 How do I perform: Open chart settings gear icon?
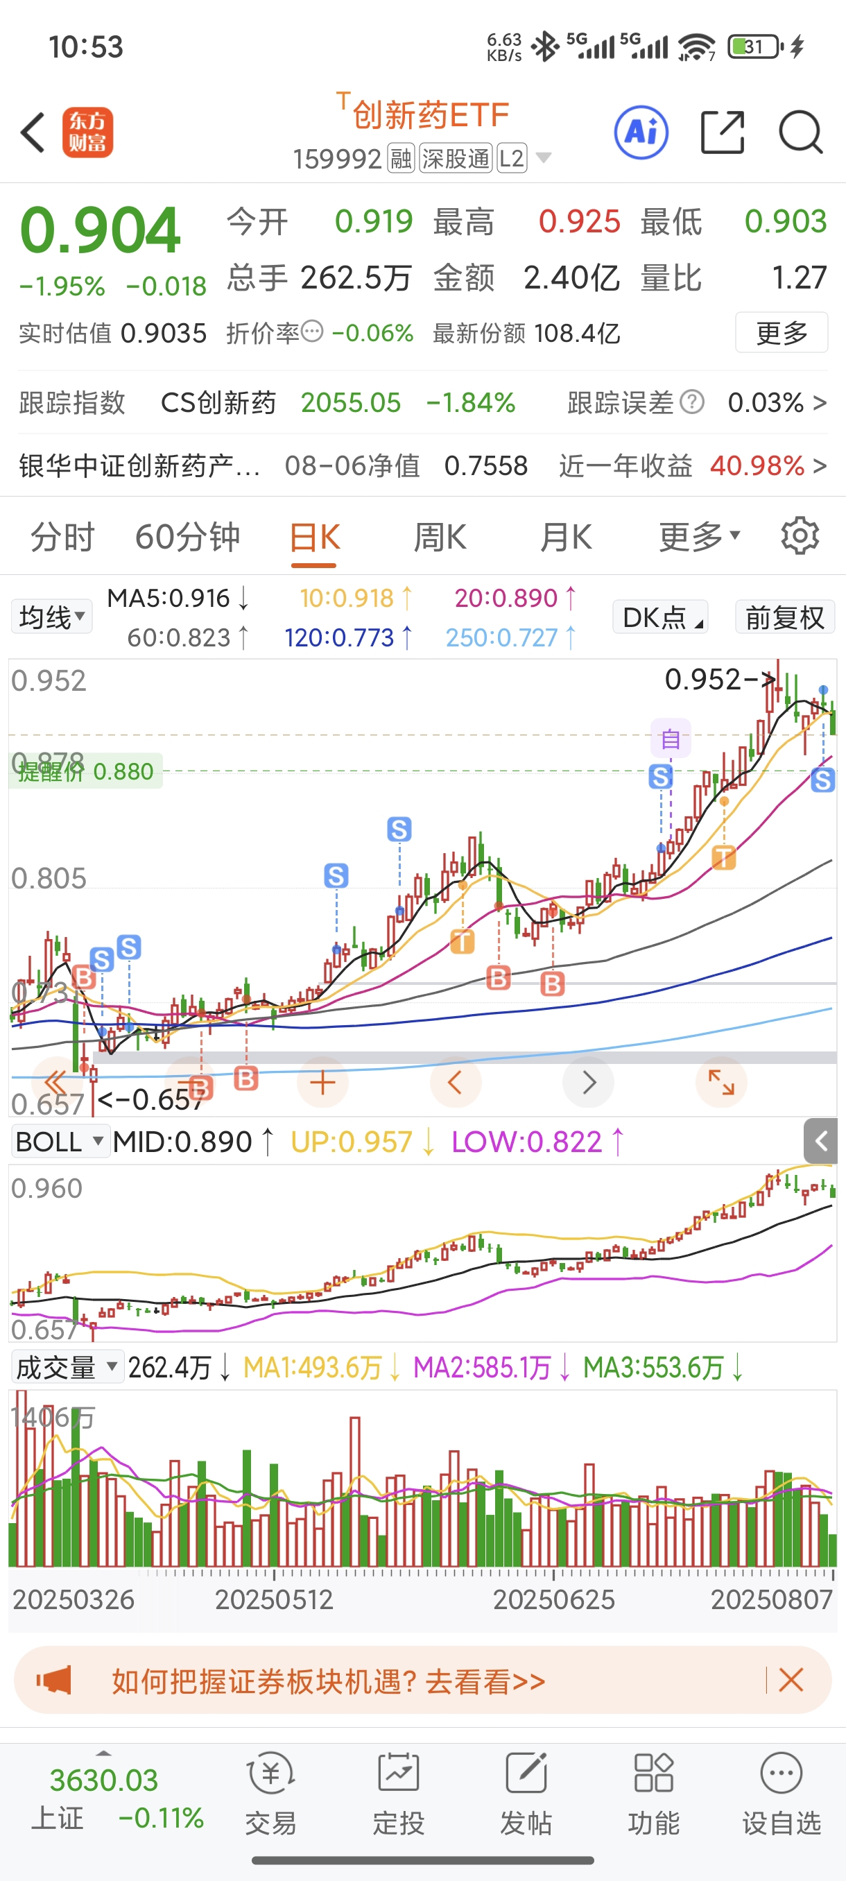click(x=800, y=537)
